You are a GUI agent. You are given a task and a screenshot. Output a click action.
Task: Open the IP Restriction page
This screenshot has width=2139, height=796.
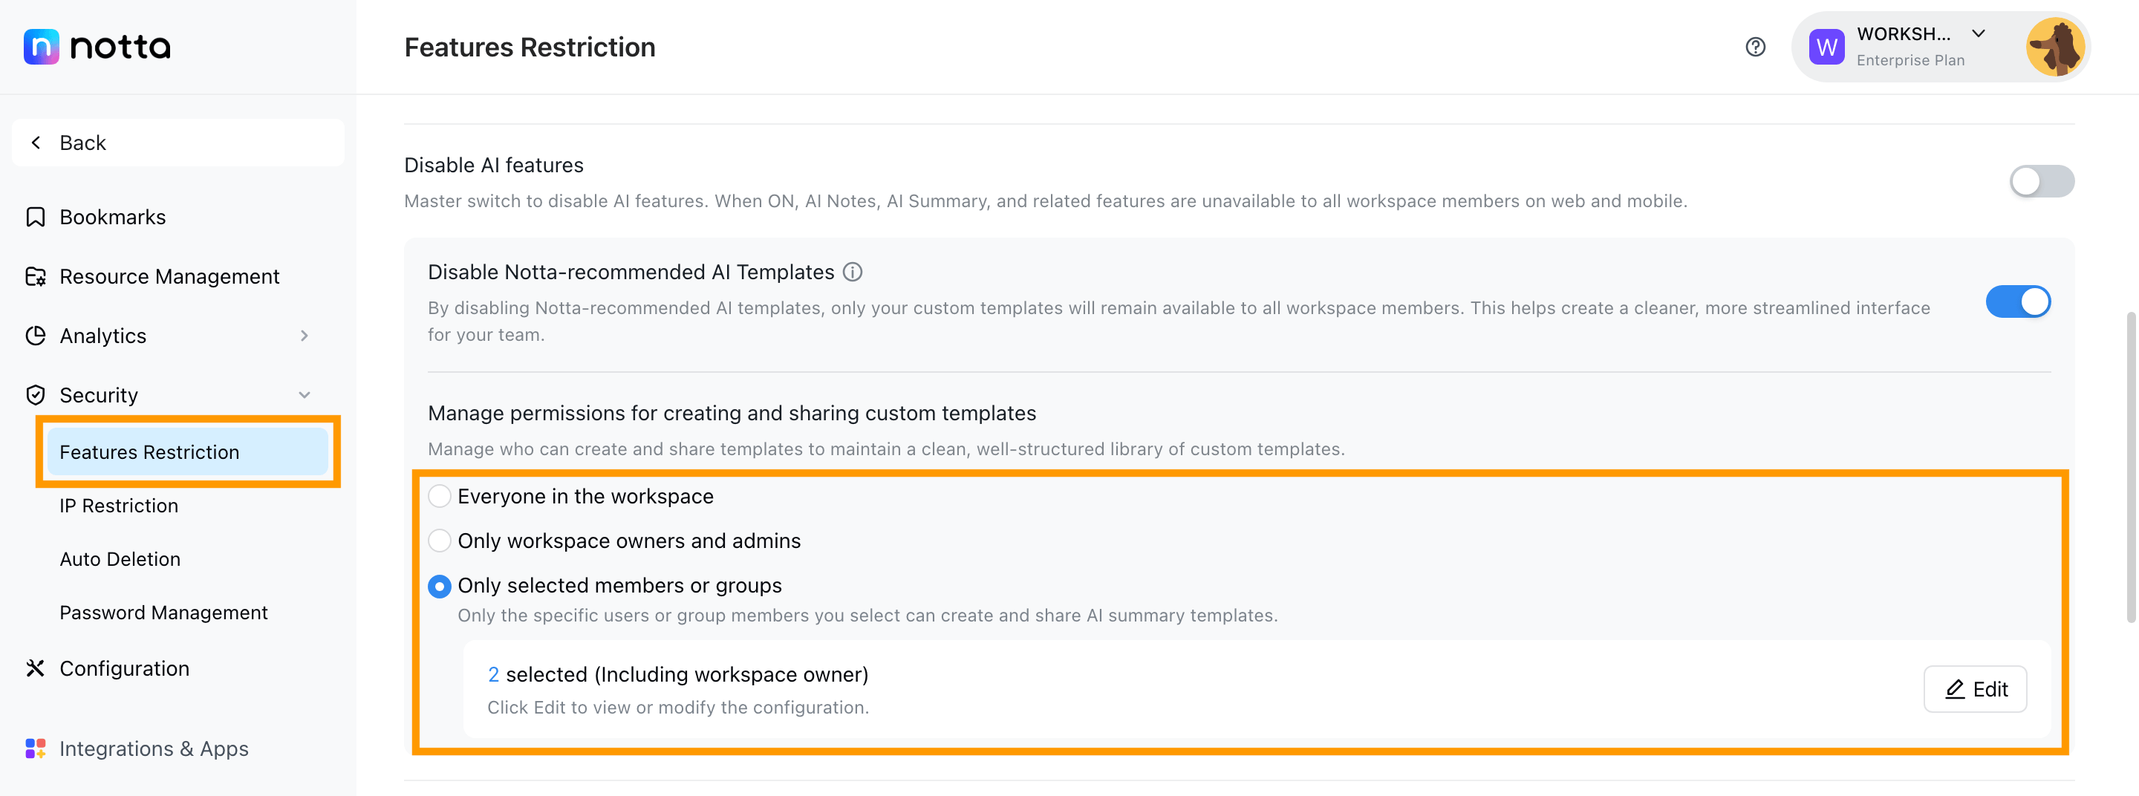coord(119,506)
